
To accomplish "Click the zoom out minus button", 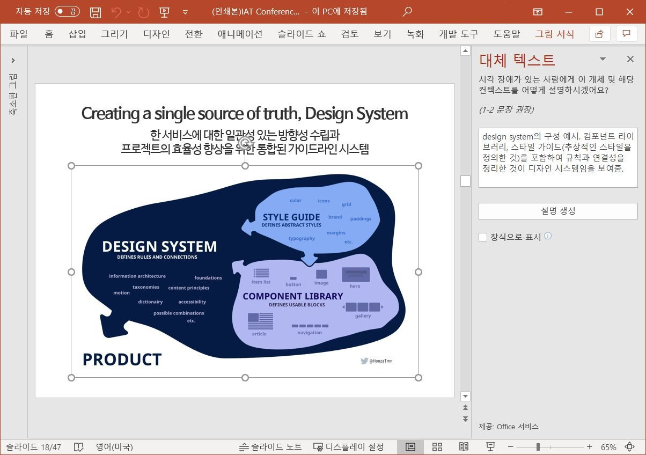I will (x=511, y=447).
